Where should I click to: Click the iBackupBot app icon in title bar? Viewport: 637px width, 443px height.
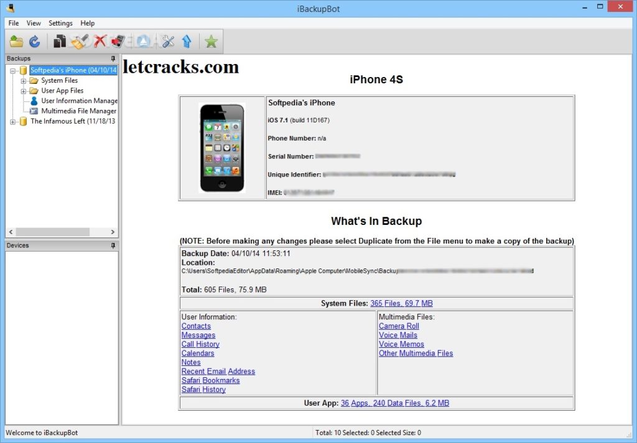(11, 7)
